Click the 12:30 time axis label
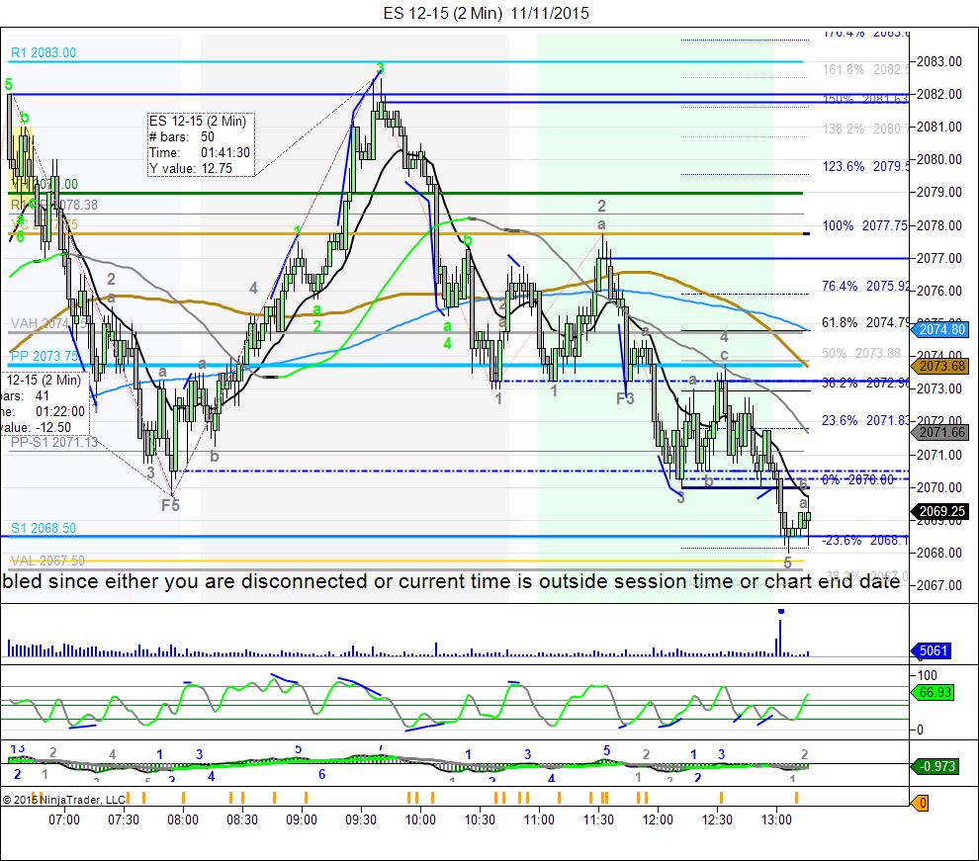979x861 pixels. [x=717, y=819]
